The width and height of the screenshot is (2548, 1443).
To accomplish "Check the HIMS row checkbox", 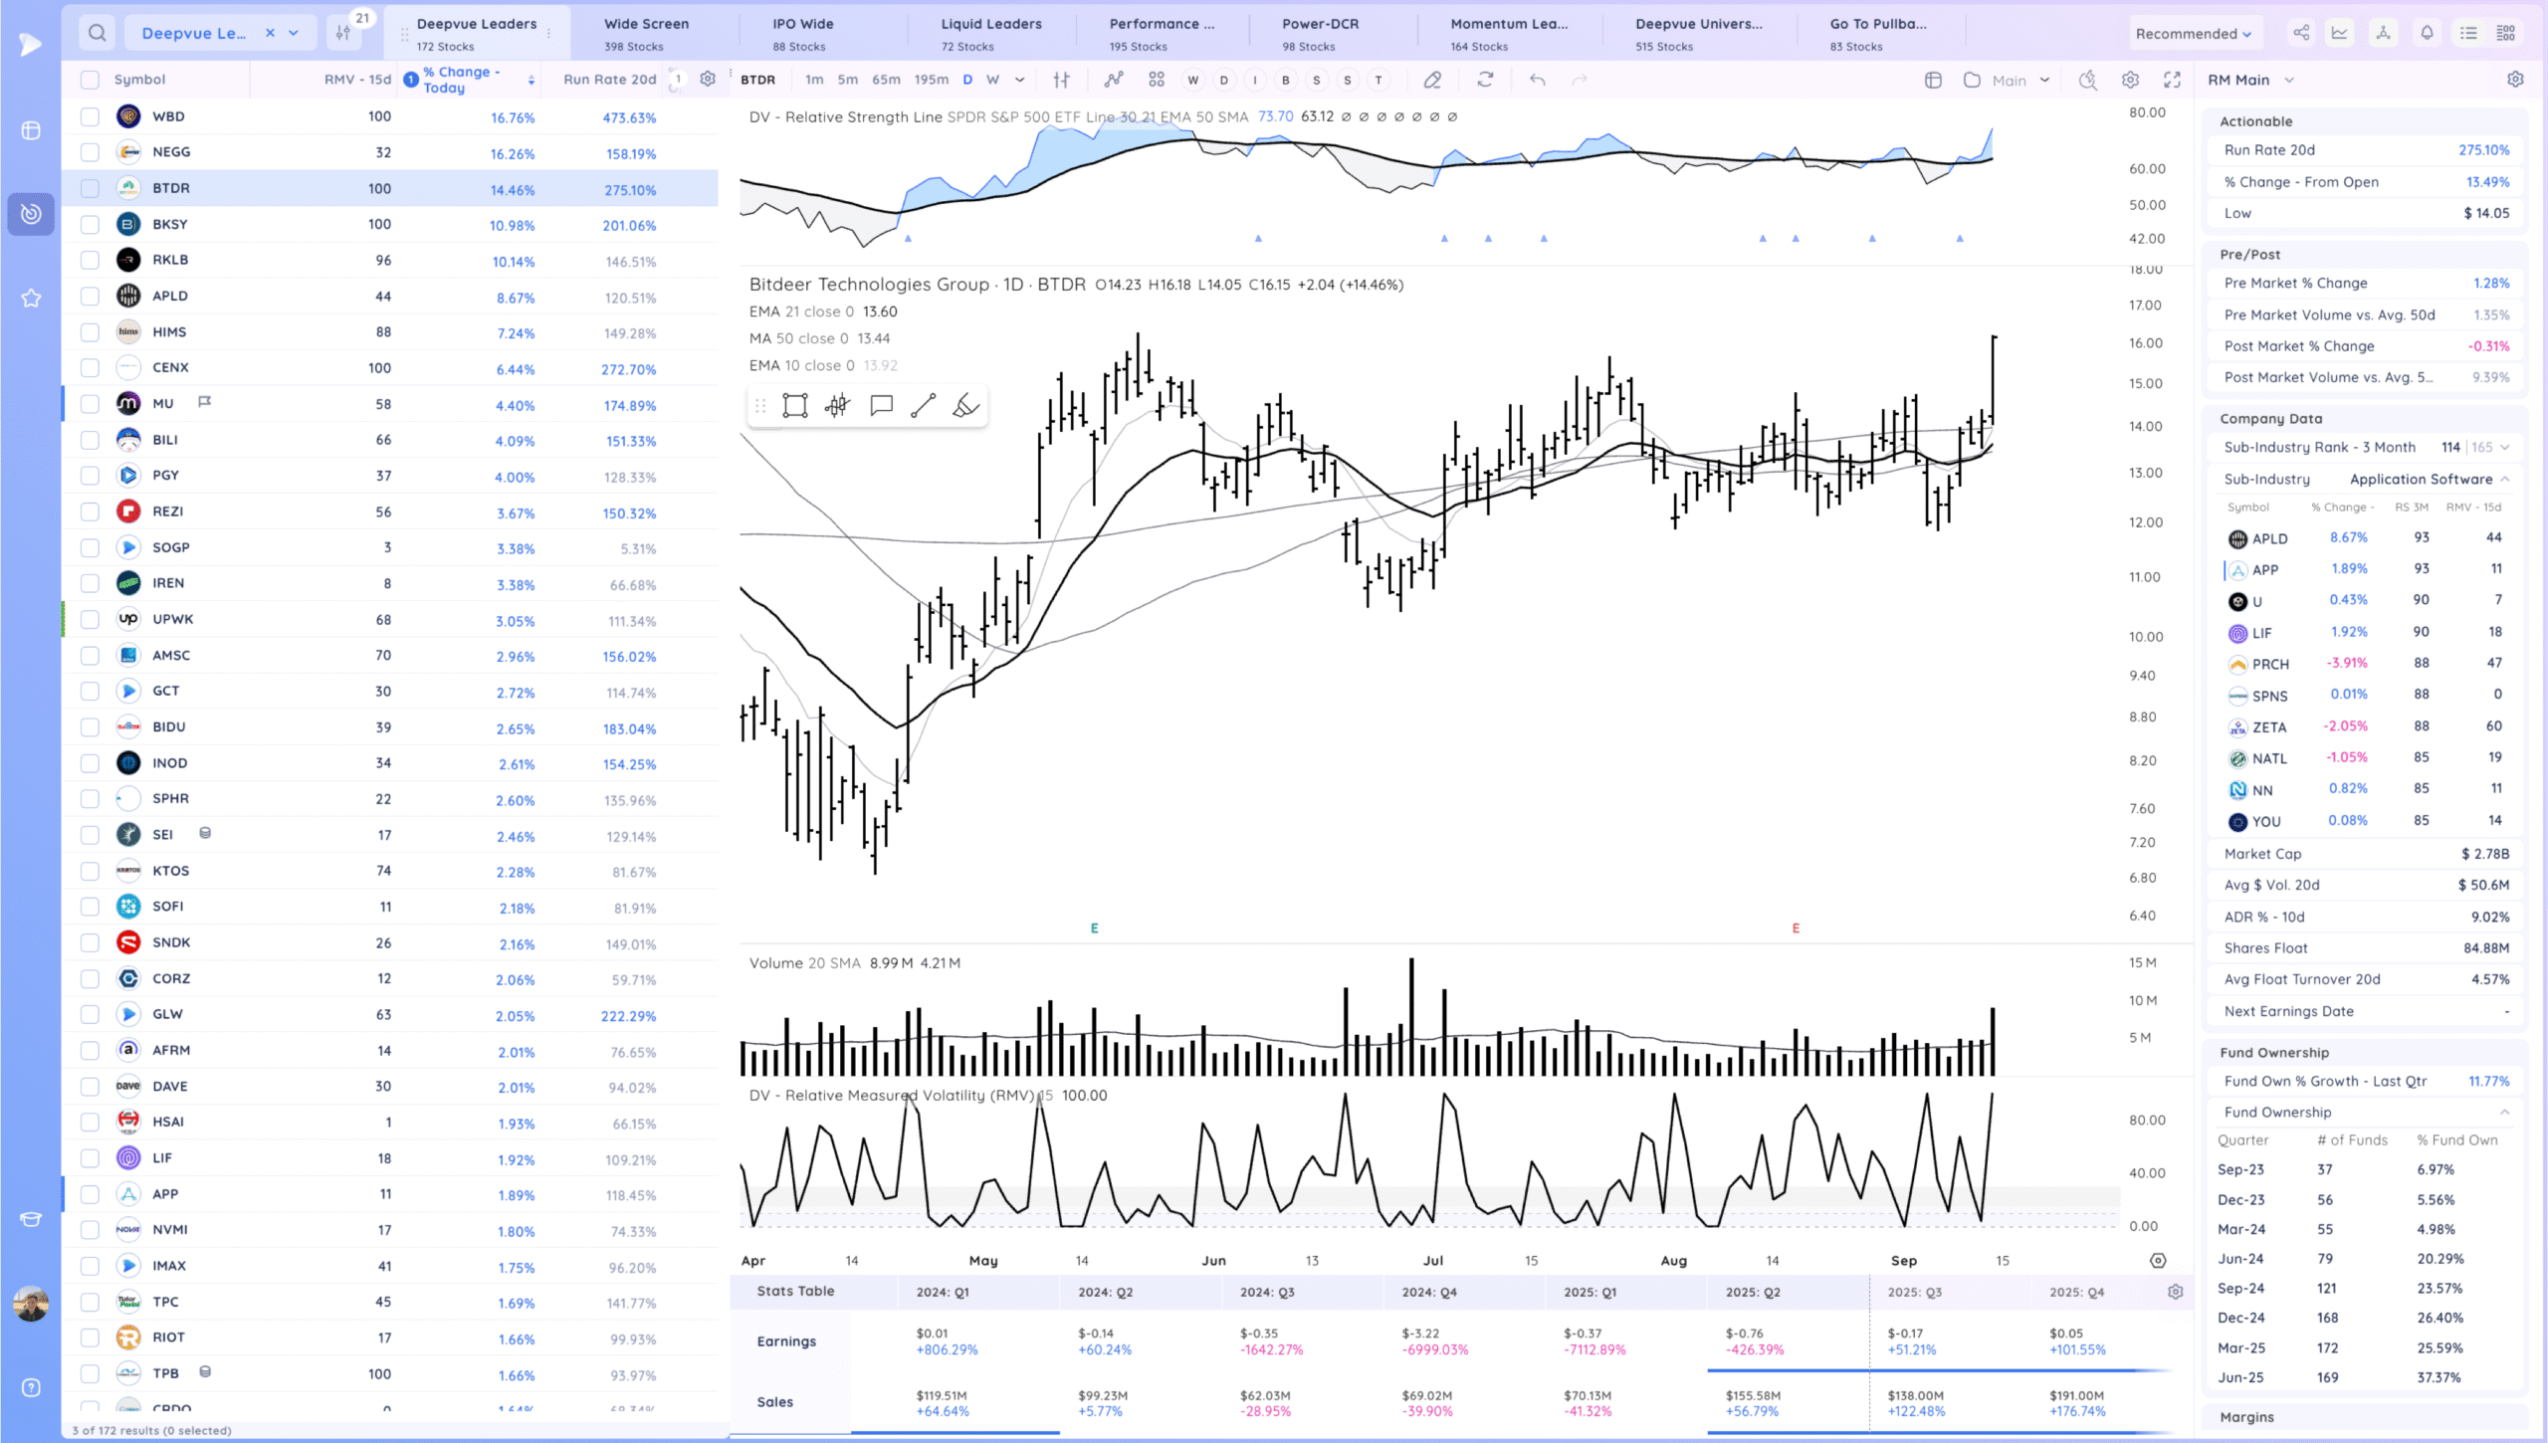I will point(90,331).
